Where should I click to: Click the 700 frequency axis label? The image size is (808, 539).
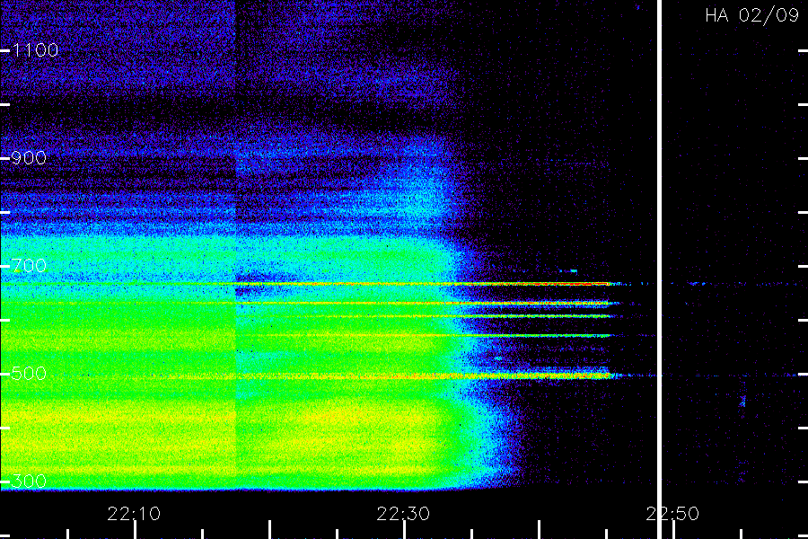pos(29,266)
